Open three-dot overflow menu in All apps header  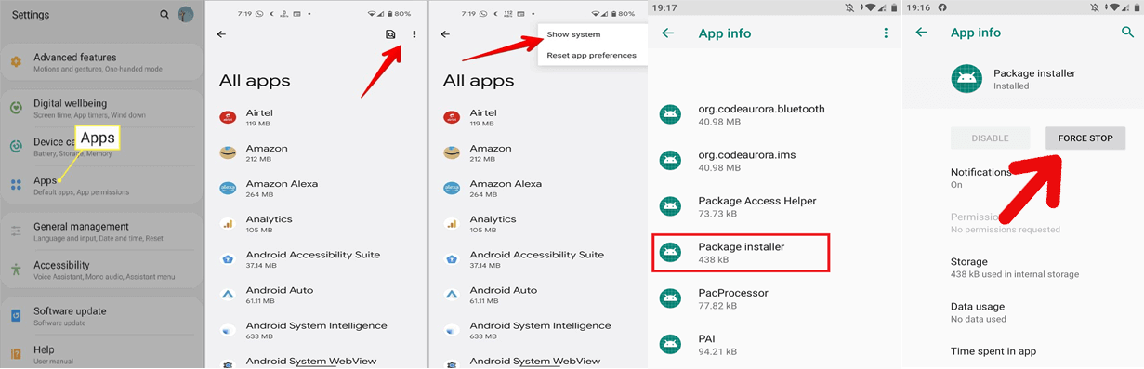point(414,34)
